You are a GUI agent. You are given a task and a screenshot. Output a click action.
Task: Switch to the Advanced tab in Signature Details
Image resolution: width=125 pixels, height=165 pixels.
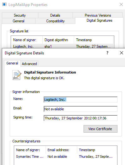[29, 64]
